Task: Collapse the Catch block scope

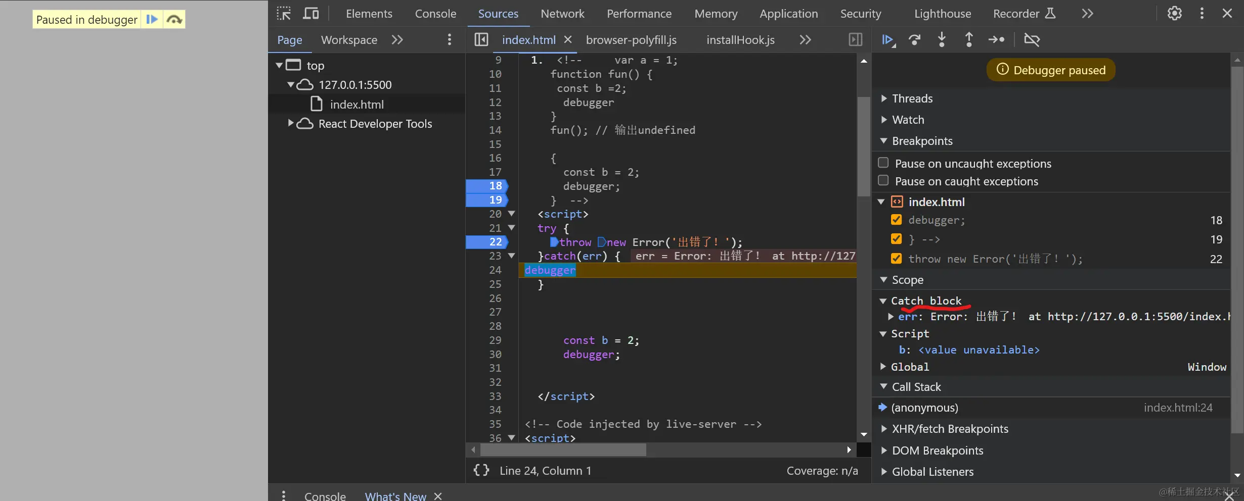Action: (883, 301)
